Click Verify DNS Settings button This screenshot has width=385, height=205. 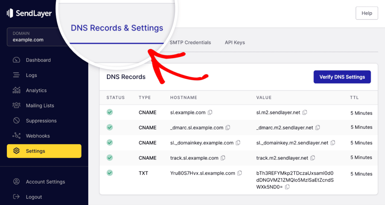[x=342, y=77]
